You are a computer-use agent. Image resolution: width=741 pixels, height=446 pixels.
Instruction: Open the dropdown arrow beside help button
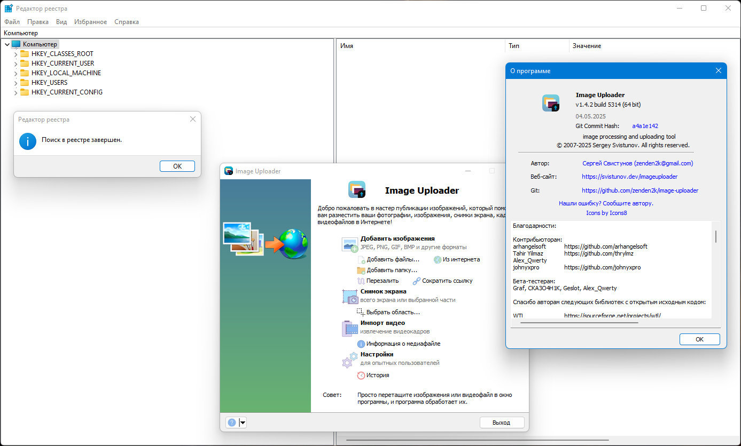coord(243,423)
